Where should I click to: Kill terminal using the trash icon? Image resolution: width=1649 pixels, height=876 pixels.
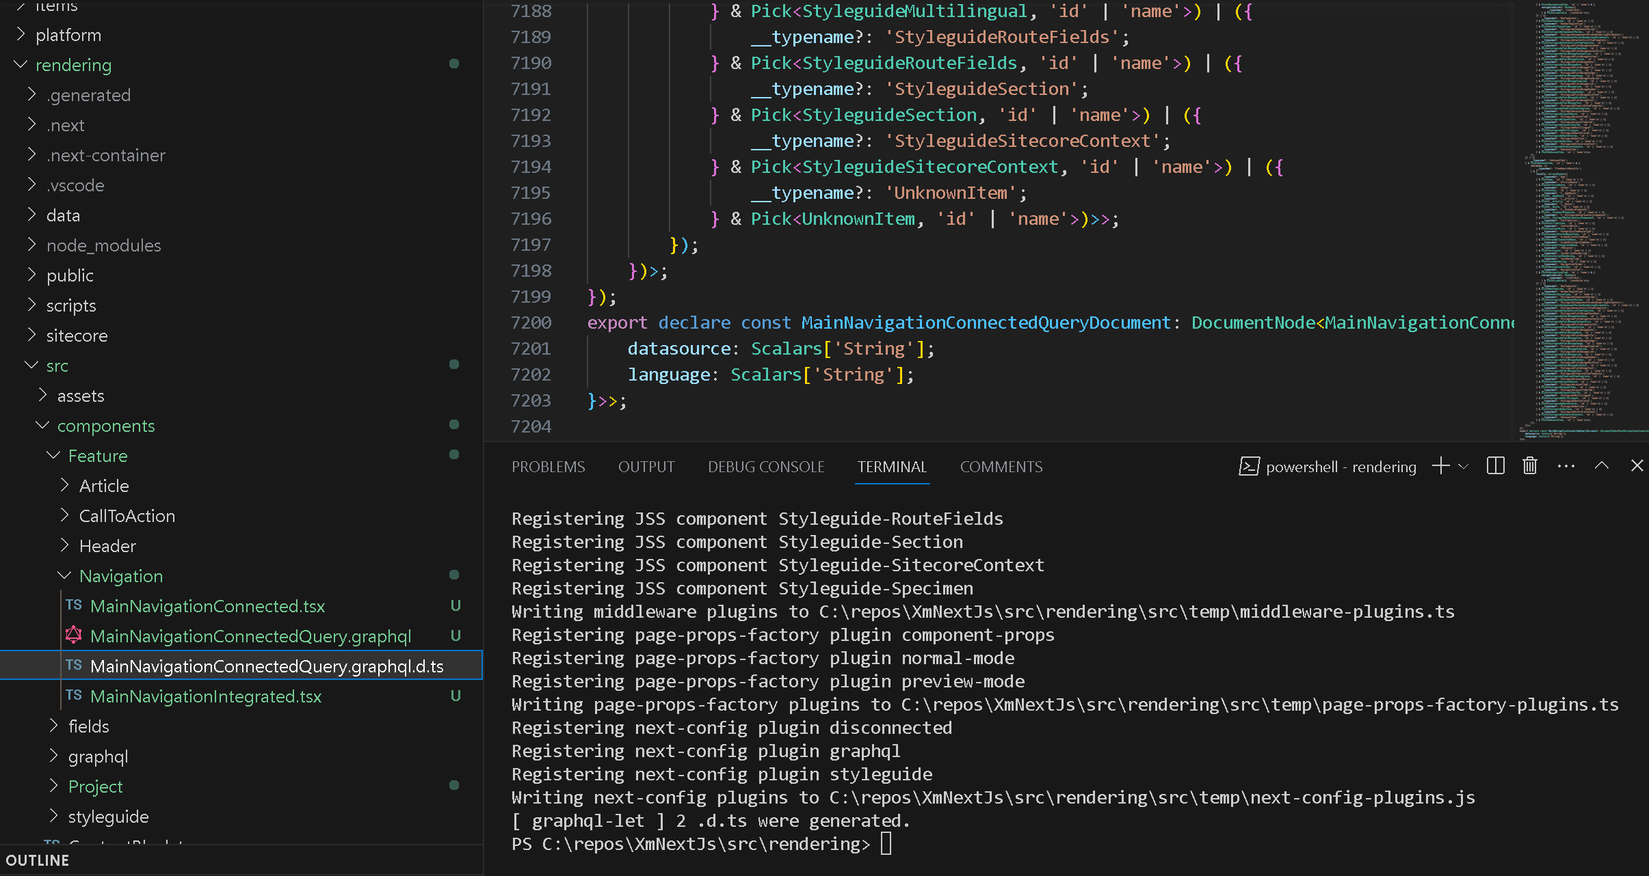tap(1530, 466)
